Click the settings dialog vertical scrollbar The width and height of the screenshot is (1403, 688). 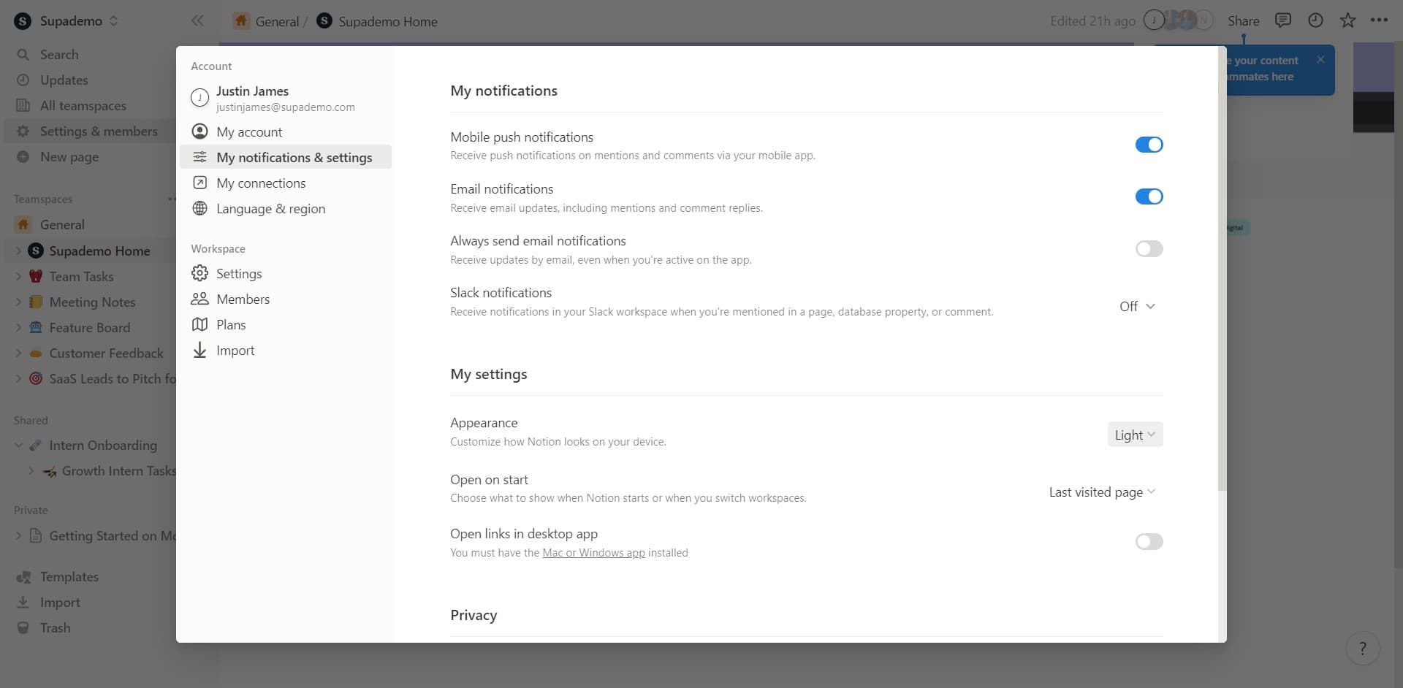click(1222, 292)
